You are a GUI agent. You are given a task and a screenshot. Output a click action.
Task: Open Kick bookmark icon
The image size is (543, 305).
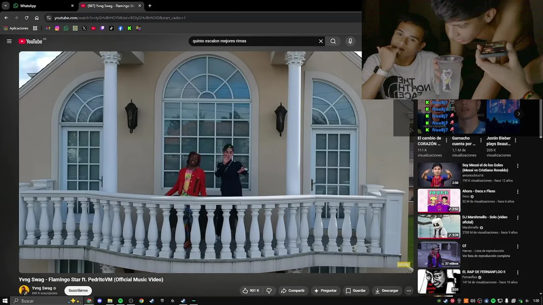click(x=129, y=28)
